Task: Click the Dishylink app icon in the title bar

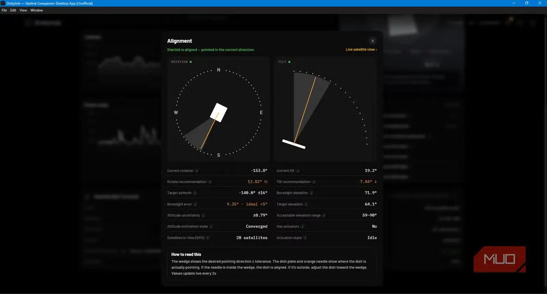Action: (x=3, y=3)
